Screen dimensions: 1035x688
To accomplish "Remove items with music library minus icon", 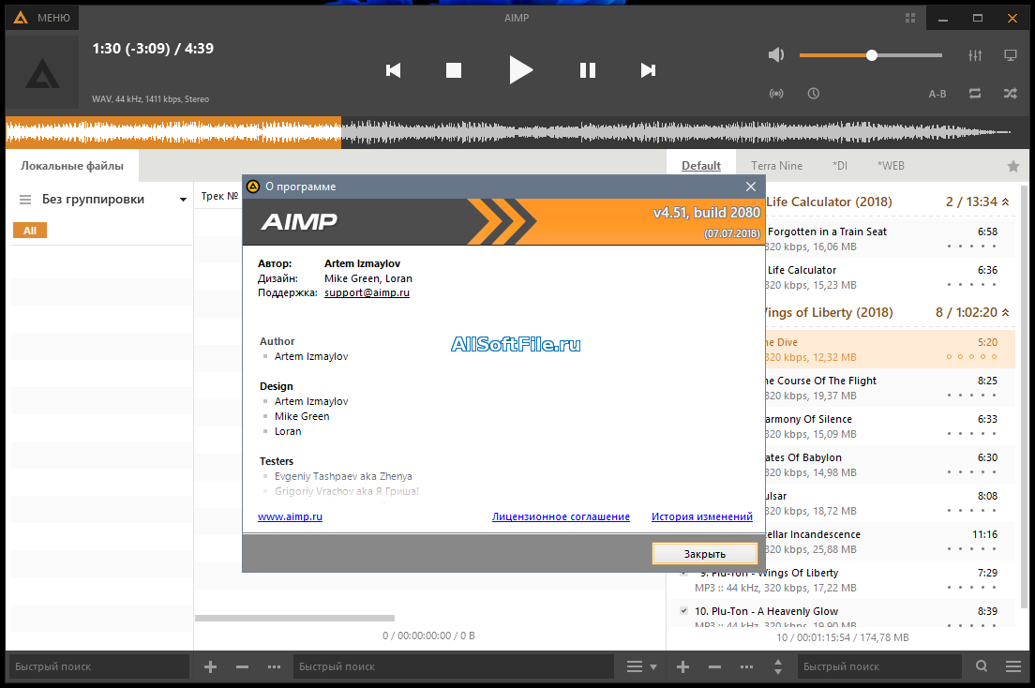I will [242, 666].
